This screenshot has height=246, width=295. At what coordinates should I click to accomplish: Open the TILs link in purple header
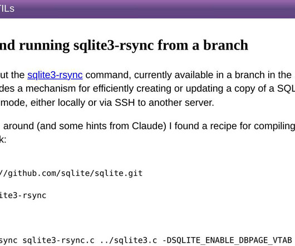(7, 9)
